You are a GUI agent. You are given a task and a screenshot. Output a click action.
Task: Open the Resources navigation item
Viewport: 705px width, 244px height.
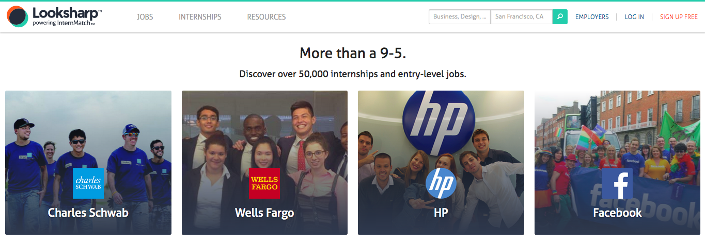click(267, 17)
